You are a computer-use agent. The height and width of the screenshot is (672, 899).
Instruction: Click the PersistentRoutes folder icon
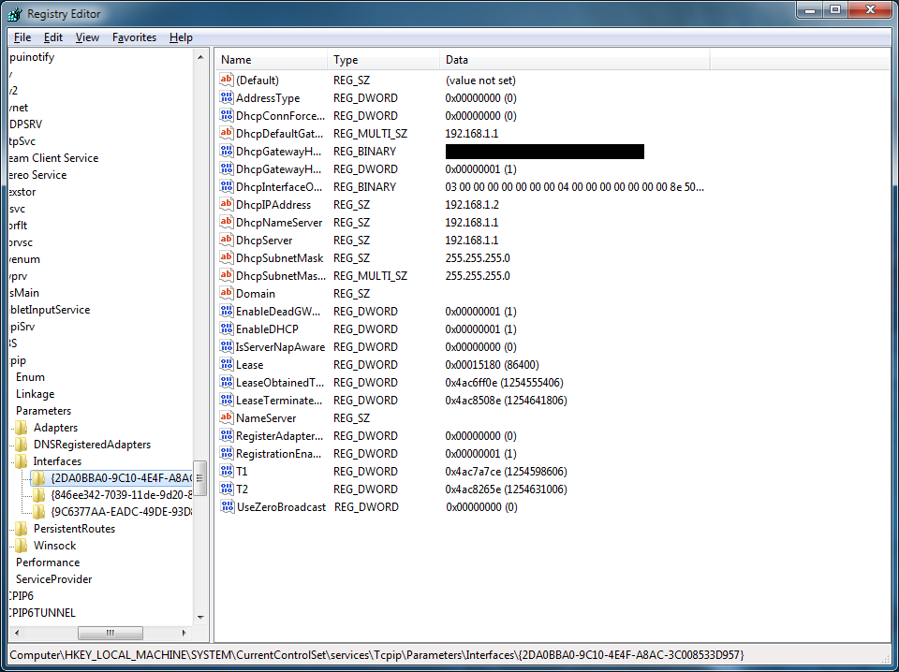pyautogui.click(x=22, y=528)
